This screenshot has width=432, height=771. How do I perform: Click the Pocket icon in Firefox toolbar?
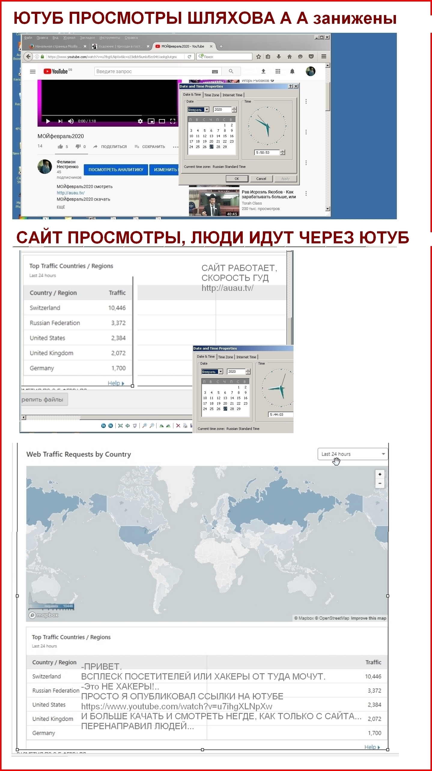(x=311, y=57)
